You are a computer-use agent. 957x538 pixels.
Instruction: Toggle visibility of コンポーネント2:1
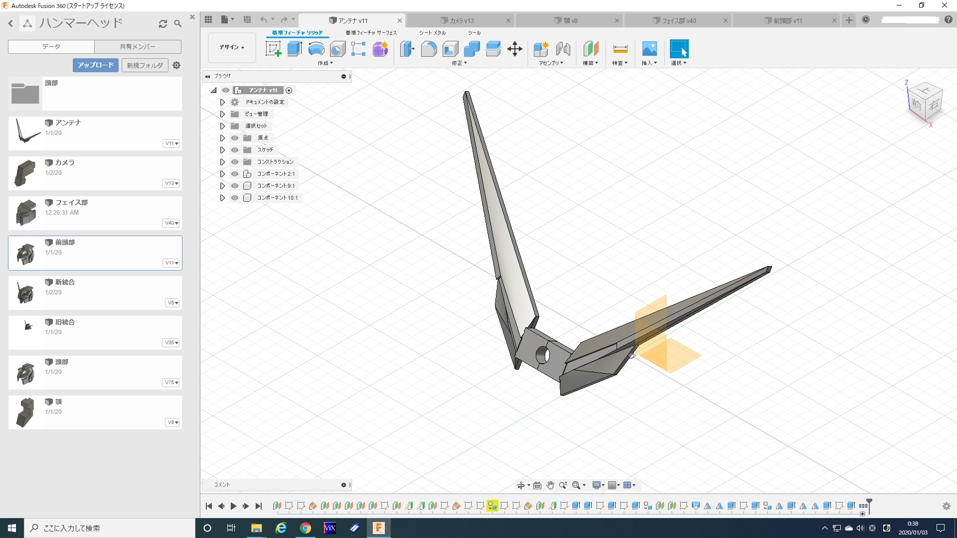click(235, 174)
